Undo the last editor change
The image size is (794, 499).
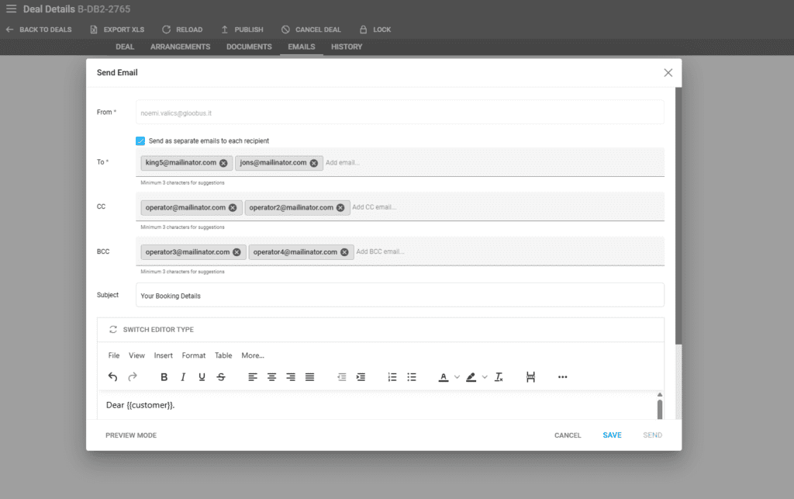(112, 377)
